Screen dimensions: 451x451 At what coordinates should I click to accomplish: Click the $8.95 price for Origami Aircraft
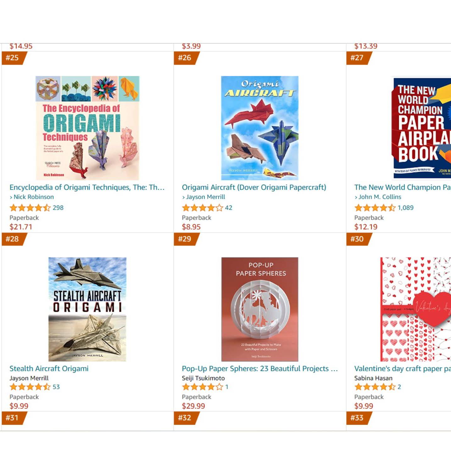191,227
